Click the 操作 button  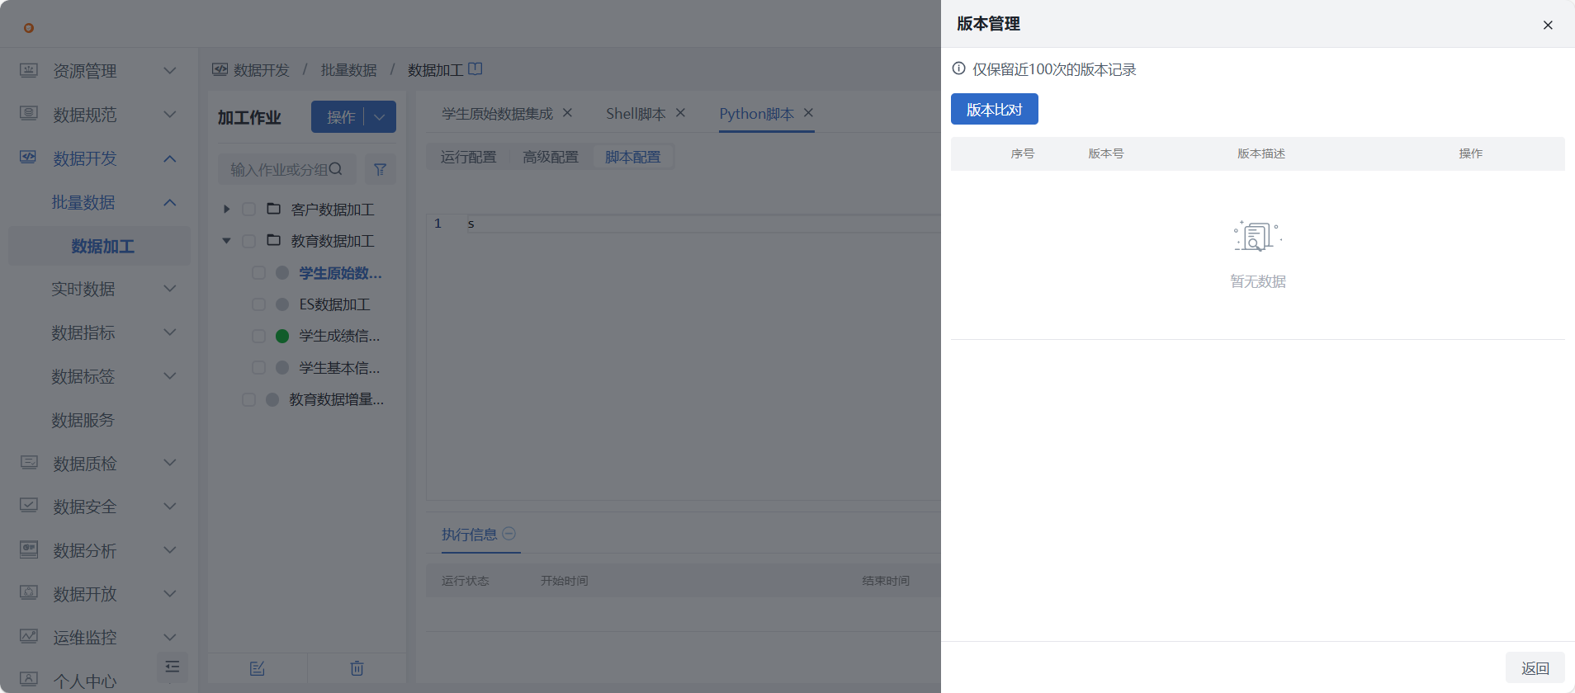pos(341,117)
